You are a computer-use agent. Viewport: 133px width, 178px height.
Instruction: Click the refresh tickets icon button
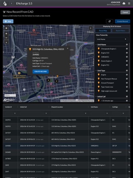pos(110,21)
